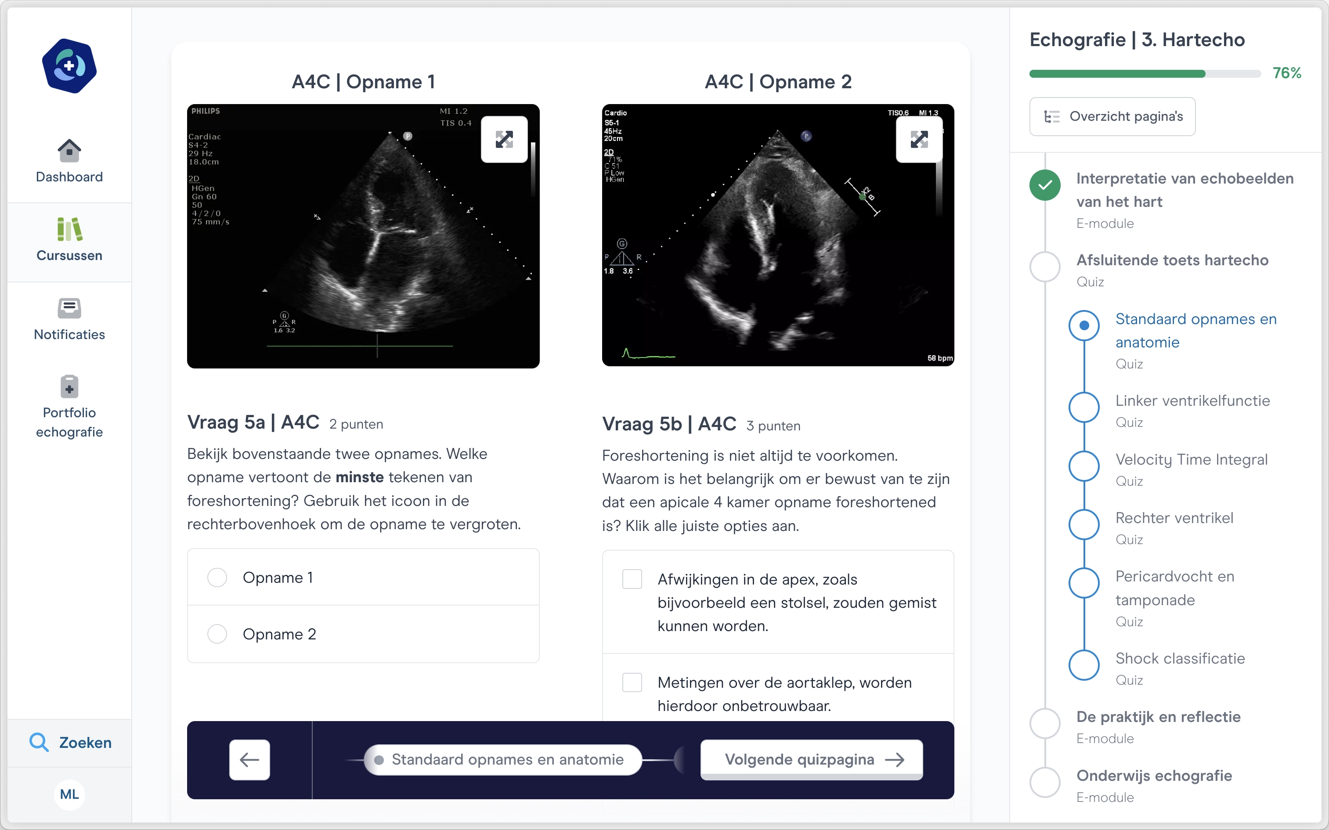Open Overzicht pagina's list
This screenshot has height=830, width=1329.
pos(1112,116)
